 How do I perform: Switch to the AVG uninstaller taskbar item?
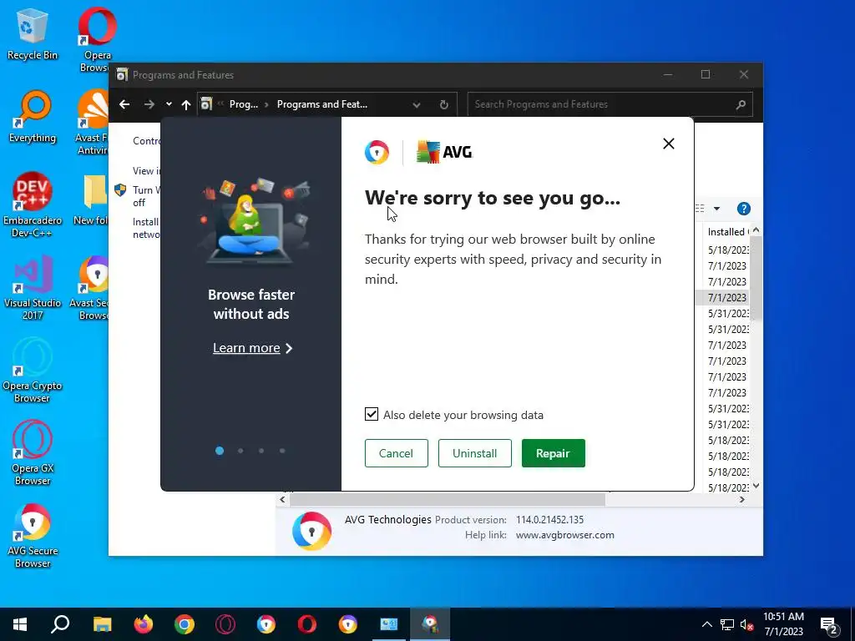tap(430, 624)
